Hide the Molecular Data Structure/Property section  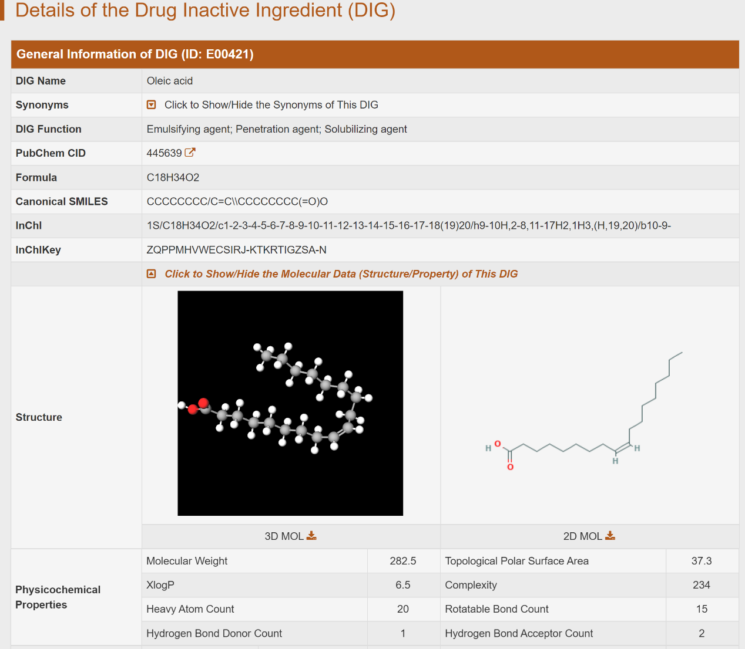coord(341,274)
